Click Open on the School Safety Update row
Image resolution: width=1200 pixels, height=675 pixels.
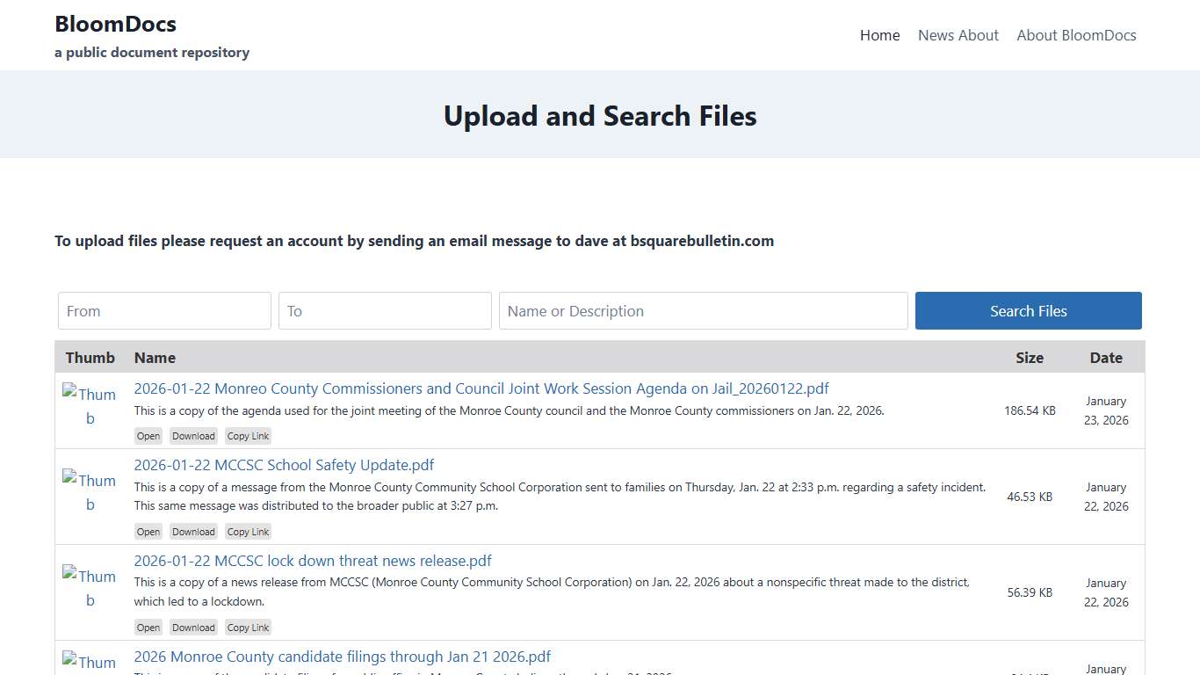[148, 531]
